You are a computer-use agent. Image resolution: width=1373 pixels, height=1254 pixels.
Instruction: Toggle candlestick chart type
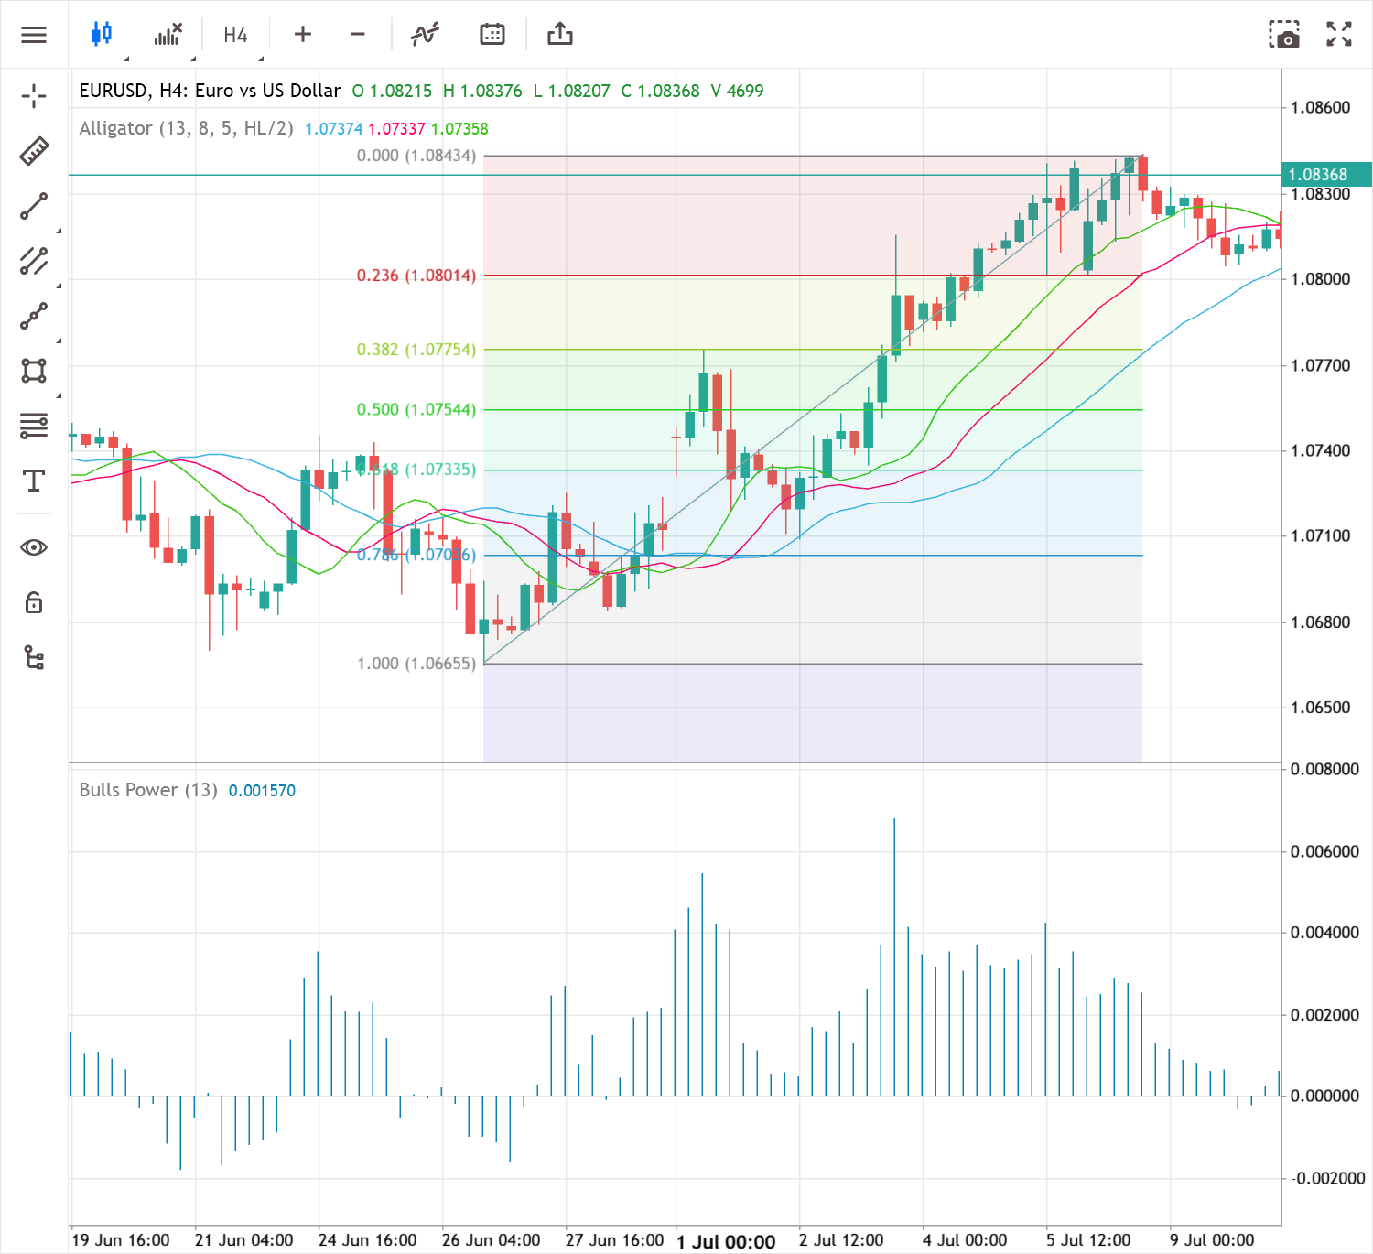point(102,34)
